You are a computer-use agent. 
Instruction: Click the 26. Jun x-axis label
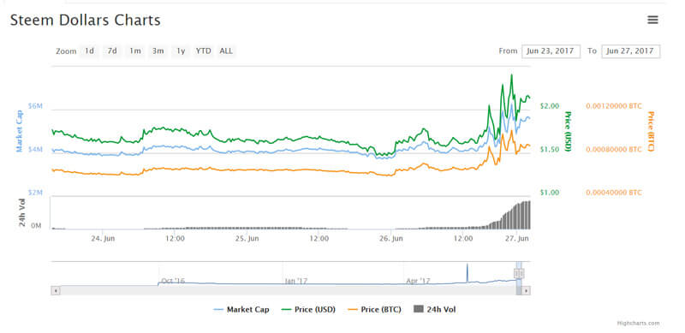click(391, 239)
